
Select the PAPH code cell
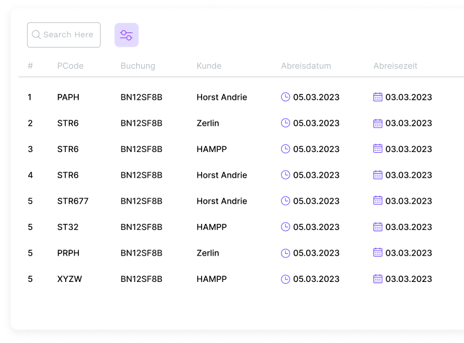[x=68, y=97]
